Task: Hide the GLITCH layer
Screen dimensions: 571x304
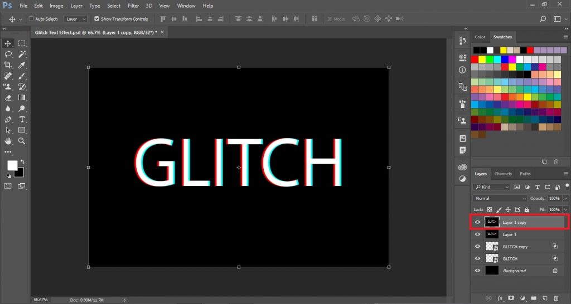Action: pyautogui.click(x=477, y=258)
